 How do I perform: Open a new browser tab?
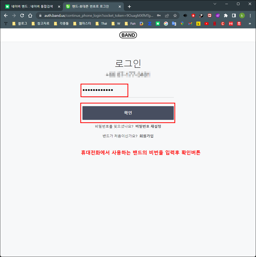click(129, 6)
